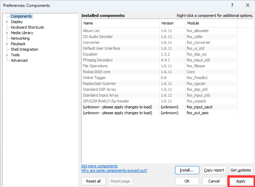The height and width of the screenshot is (187, 255).
Task: Expand the Tools tree node
Action: tap(7, 55)
